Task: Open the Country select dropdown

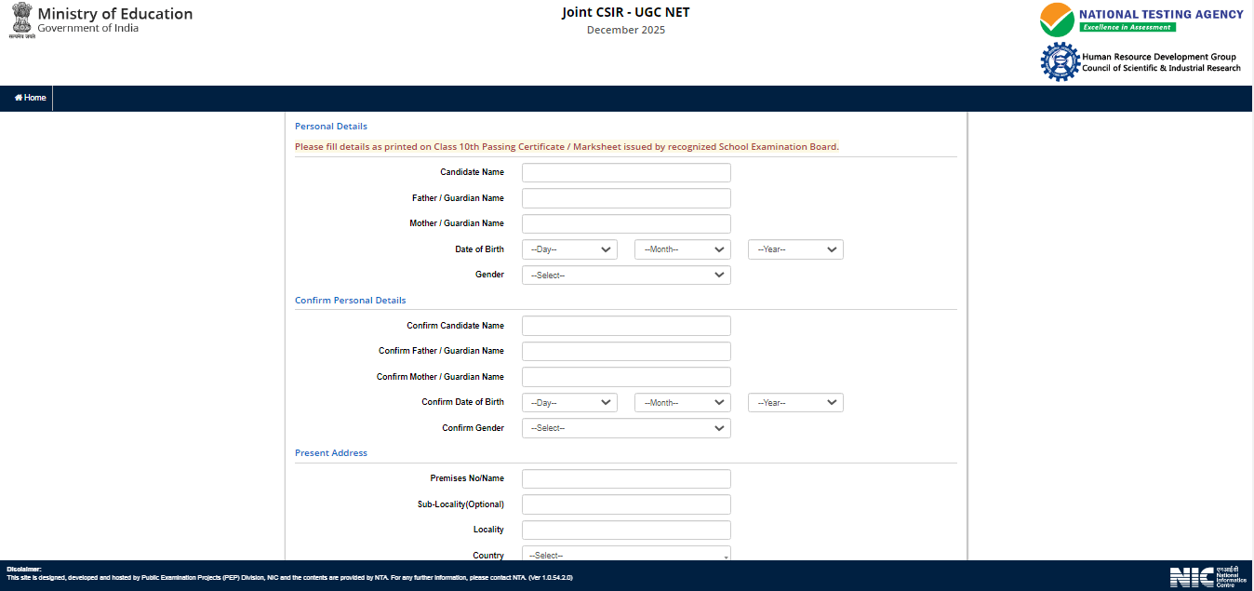Action: (x=626, y=554)
